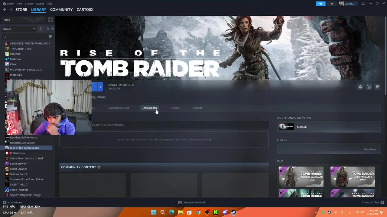Select Shadow of the Tomb Raider in the list
This screenshot has height=217, width=387.
pos(28,179)
